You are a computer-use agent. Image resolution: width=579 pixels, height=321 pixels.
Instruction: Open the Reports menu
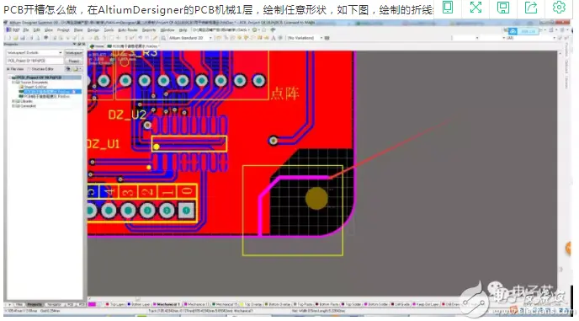coord(149,29)
